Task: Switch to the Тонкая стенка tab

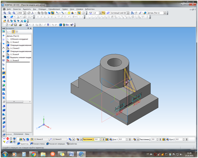Action: pos(38,144)
